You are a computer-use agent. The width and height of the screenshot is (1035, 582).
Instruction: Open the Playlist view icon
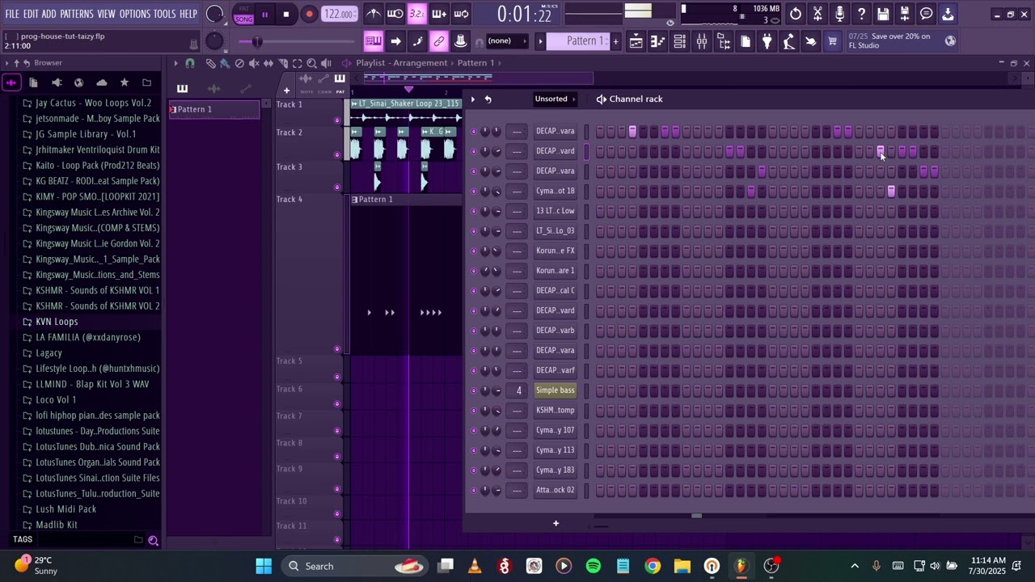click(x=636, y=41)
